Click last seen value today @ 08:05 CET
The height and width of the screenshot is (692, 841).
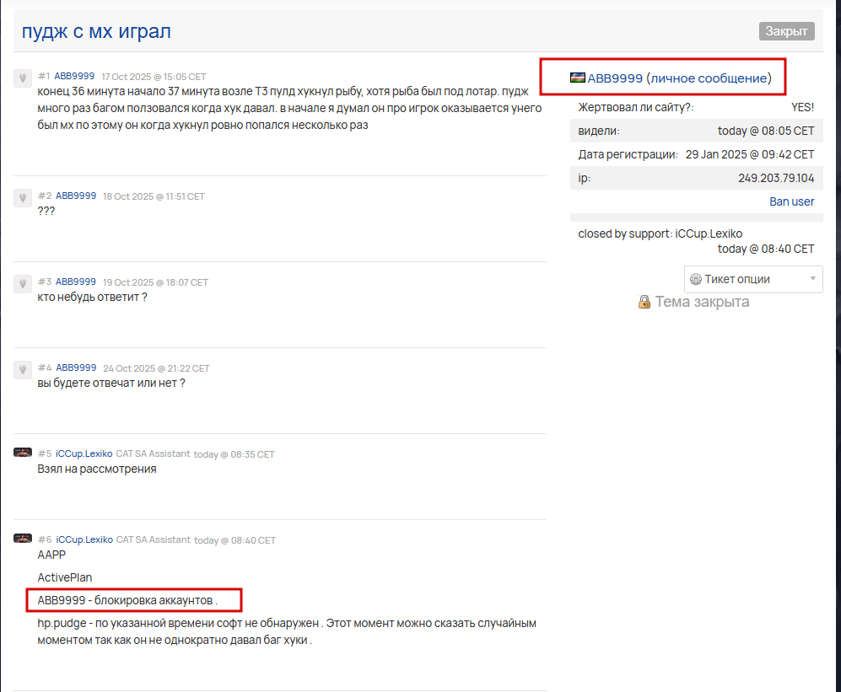tap(766, 131)
